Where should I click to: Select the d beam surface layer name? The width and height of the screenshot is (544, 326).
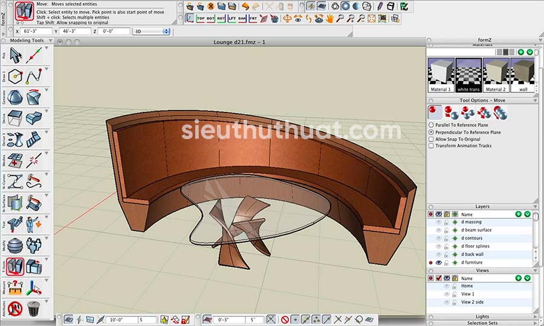[x=476, y=230]
